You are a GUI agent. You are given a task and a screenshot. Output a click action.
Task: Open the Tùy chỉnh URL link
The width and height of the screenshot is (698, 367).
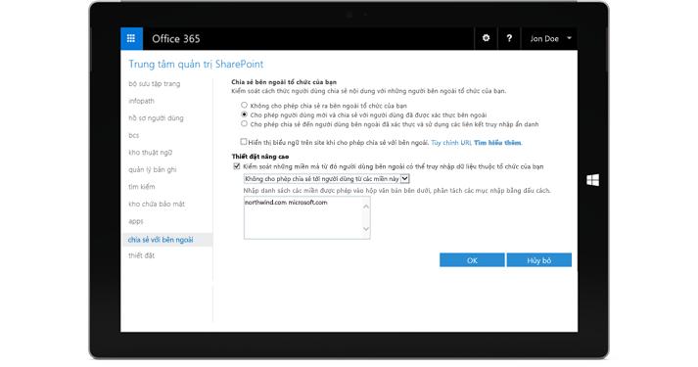tap(451, 143)
